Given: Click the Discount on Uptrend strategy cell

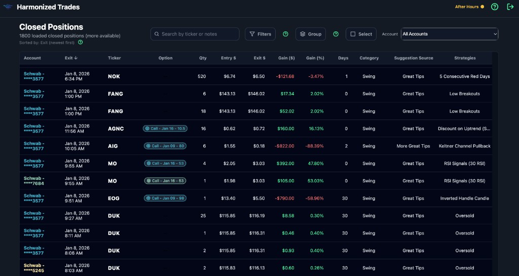Looking at the screenshot, I should click(464, 129).
